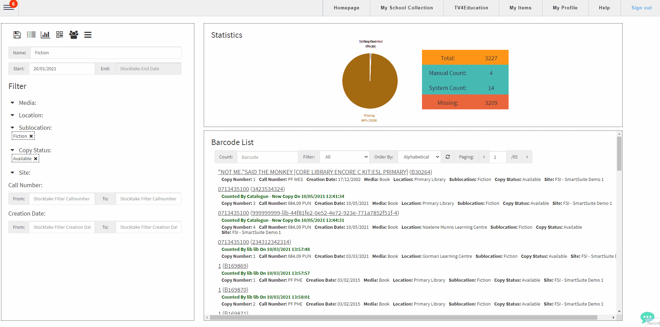The image size is (660, 327).
Task: Click the Sign out link
Action: (641, 8)
